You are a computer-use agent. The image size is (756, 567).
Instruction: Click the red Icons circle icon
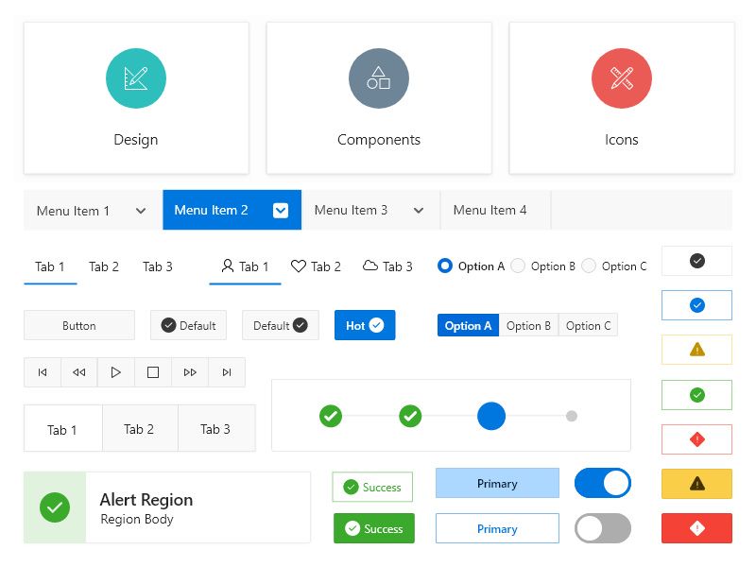pyautogui.click(x=622, y=78)
